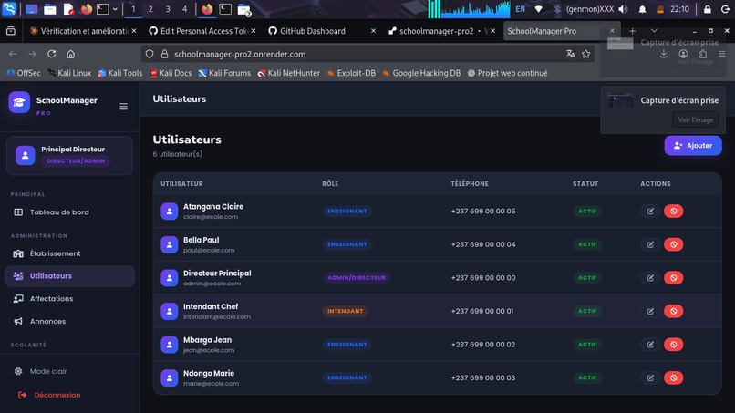735x413 pixels.
Task: Bookmark this page with star icon
Action: pyautogui.click(x=586, y=54)
